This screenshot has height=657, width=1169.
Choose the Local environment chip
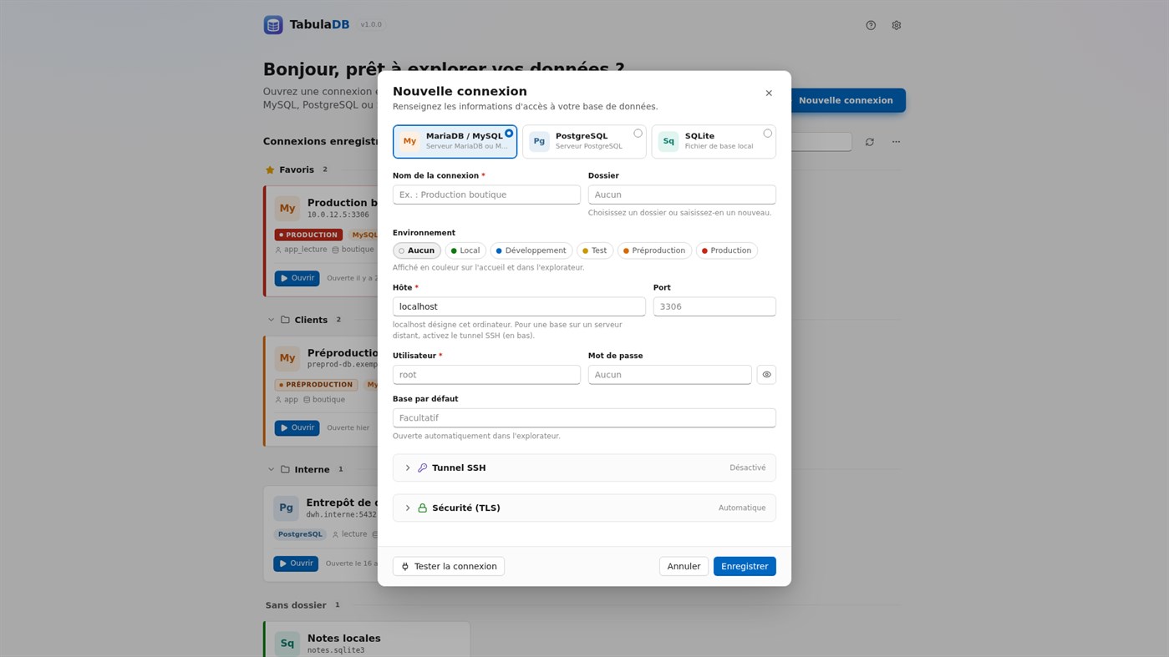[x=465, y=250]
